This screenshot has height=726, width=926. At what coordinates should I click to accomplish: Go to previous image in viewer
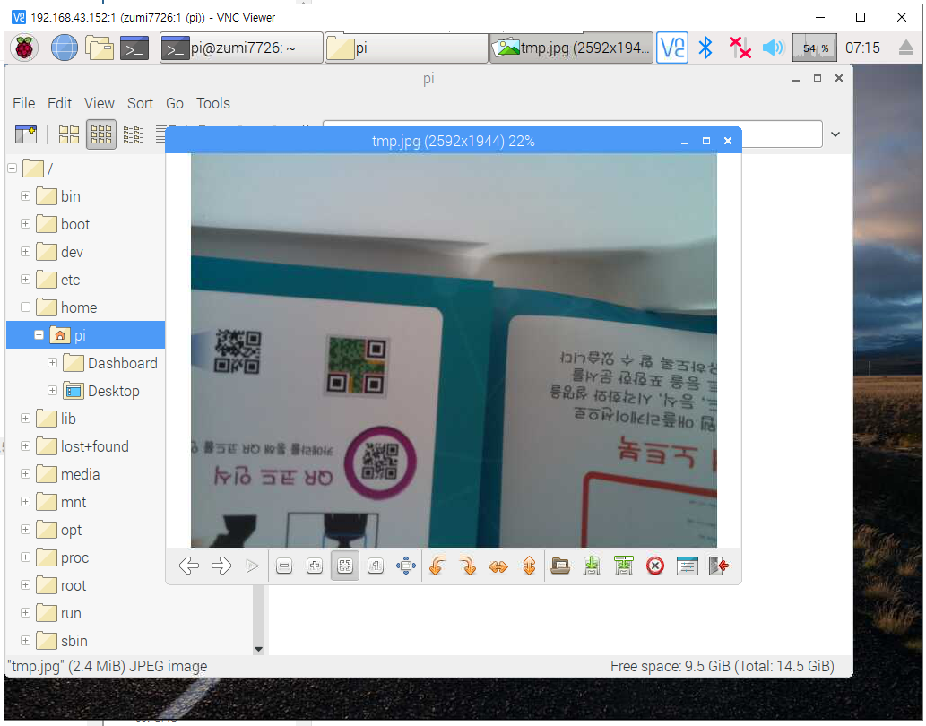[x=189, y=566]
